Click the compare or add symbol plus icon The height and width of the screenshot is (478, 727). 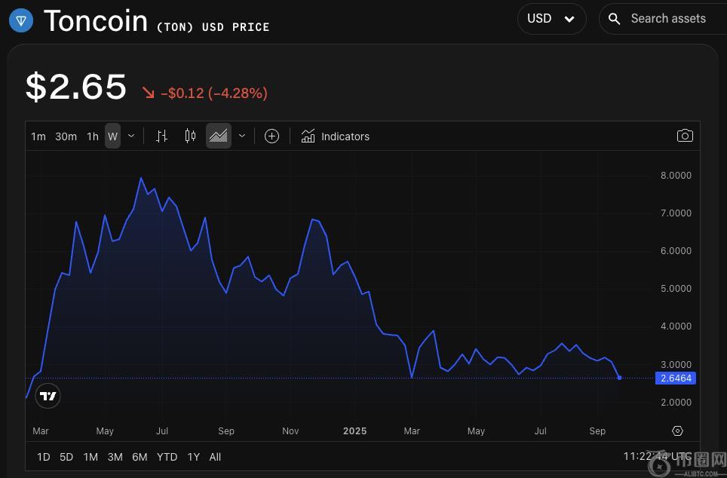point(272,136)
